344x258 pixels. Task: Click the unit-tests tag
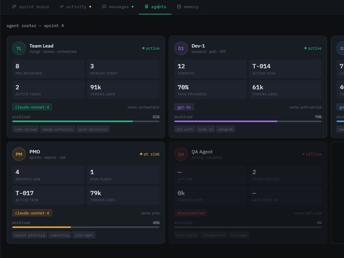186,235
